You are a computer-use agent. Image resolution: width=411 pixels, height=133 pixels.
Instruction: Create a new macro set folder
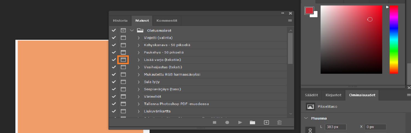pyautogui.click(x=252, y=123)
